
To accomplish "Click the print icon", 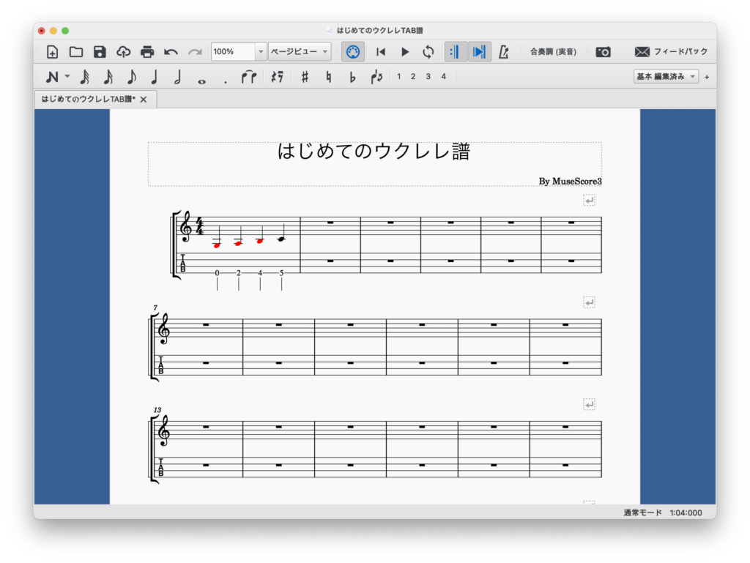I will (147, 52).
